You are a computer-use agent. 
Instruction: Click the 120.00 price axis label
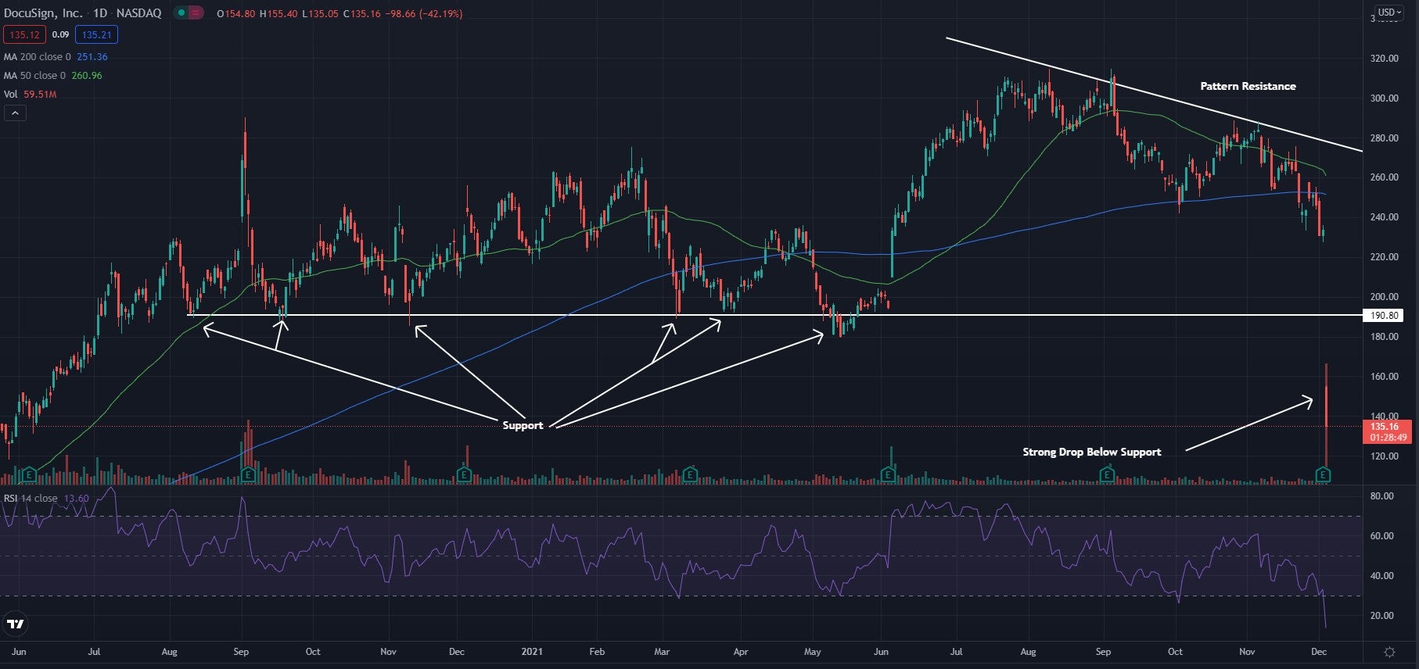pyautogui.click(x=1384, y=456)
